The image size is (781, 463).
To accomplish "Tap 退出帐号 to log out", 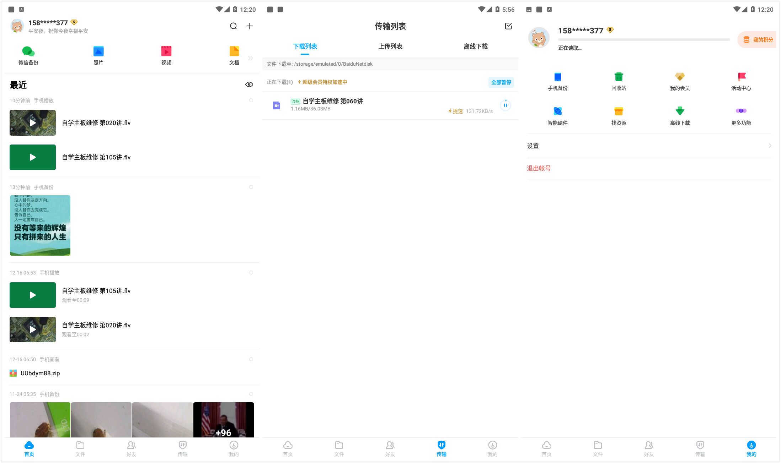I will pyautogui.click(x=539, y=168).
